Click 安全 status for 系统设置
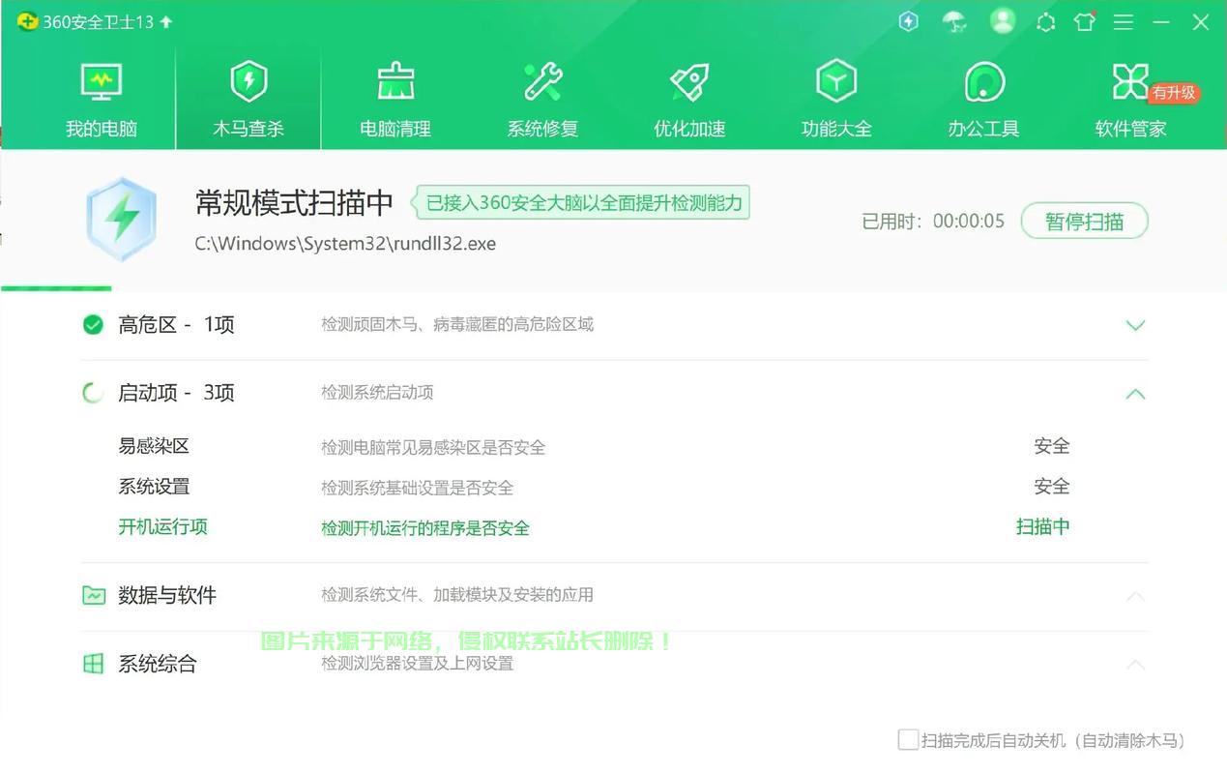This screenshot has height=774, width=1227. [x=1052, y=487]
